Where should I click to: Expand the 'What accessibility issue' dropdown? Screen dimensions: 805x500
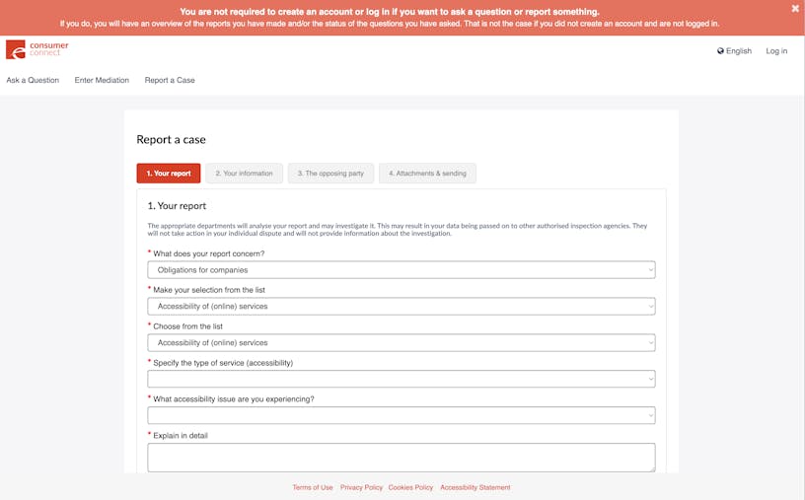click(402, 415)
